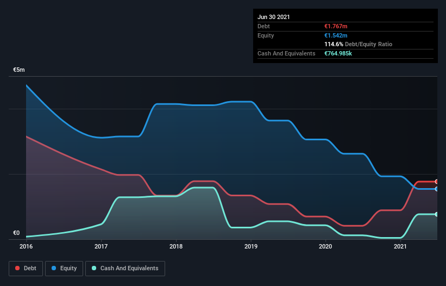
Task: Click the 114.6% Debt/Equity Ratio text
Action: pos(359,45)
